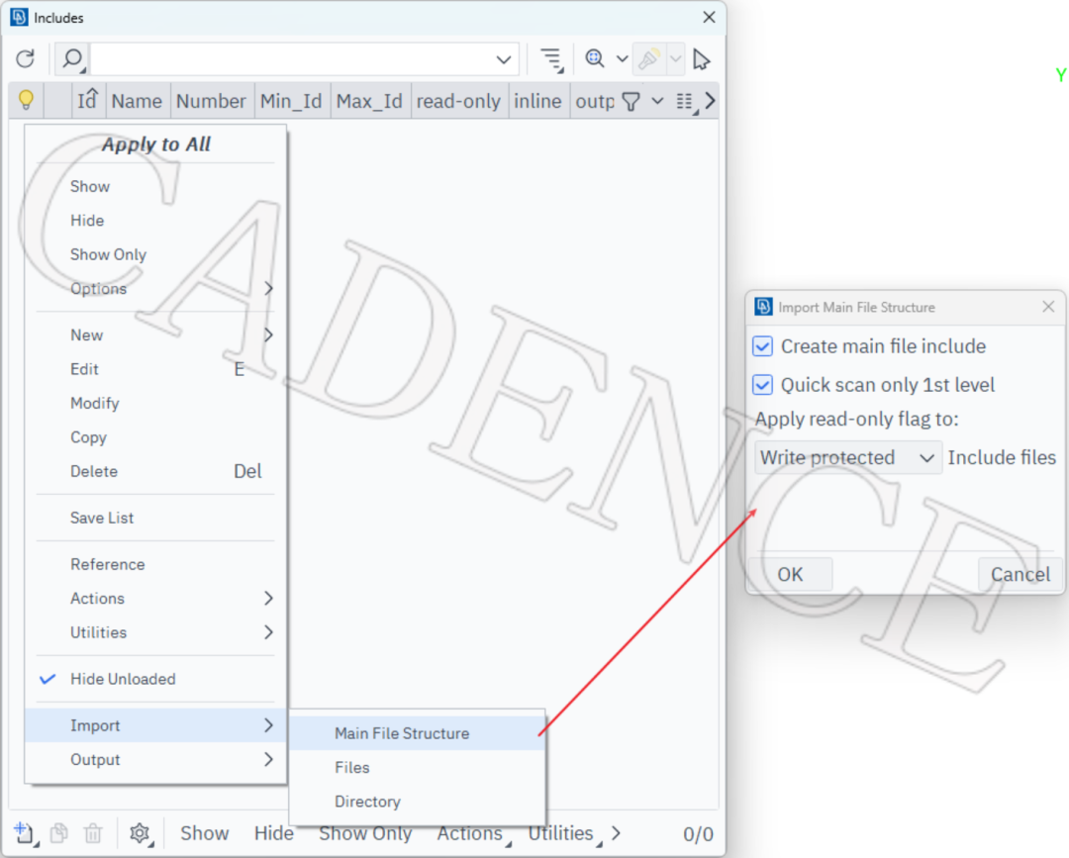Choose Save List menu entry
Viewport: 1069px width, 858px height.
tap(155, 518)
